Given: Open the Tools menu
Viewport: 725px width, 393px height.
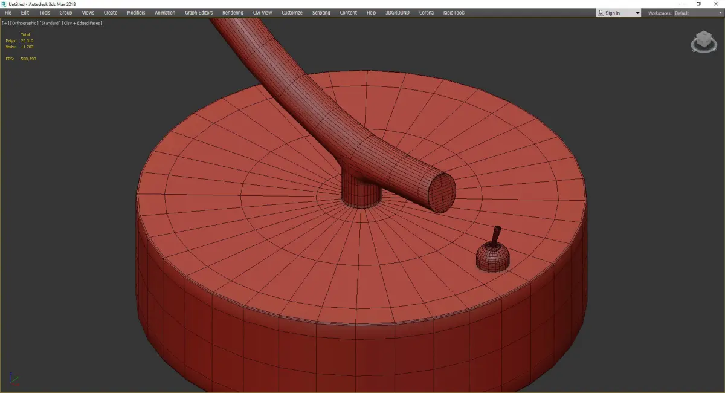Looking at the screenshot, I should coord(45,13).
